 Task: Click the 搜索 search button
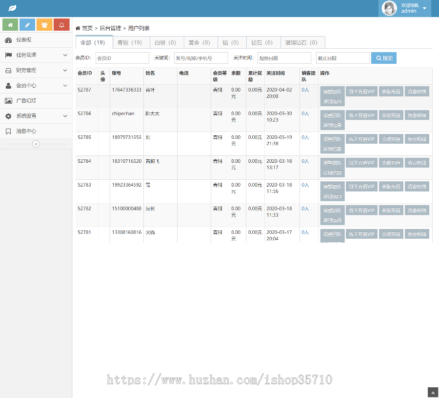click(384, 58)
